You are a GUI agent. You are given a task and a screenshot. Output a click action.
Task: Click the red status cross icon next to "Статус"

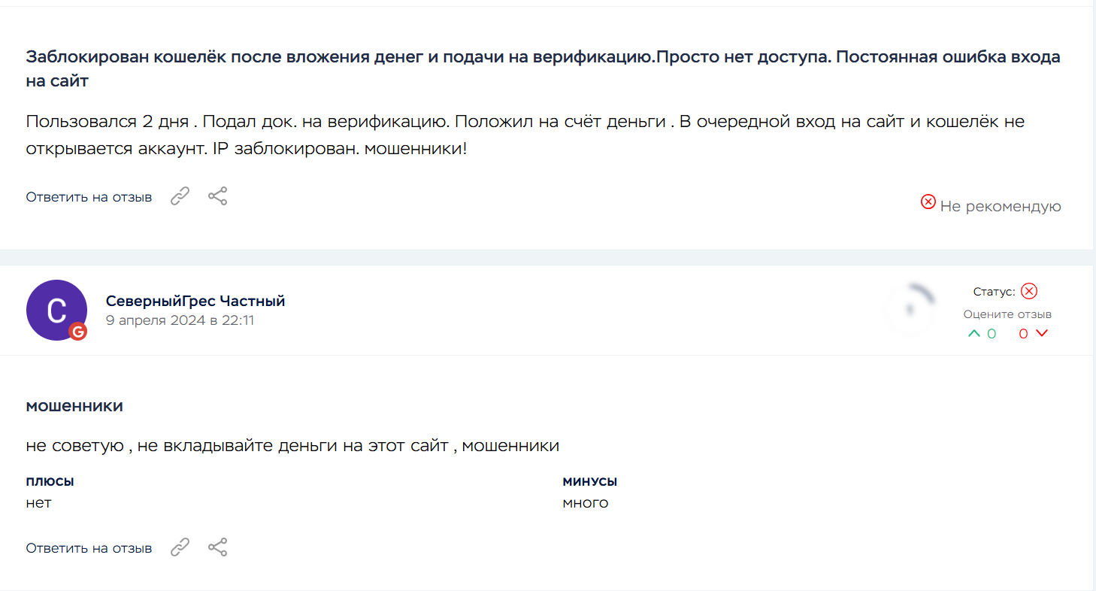(x=1029, y=292)
